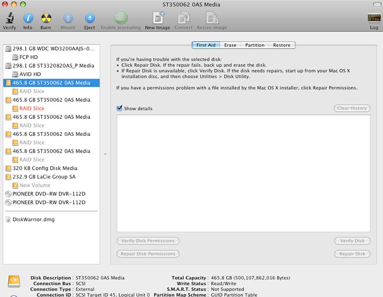The width and height of the screenshot is (383, 297).
Task: Select the highlighted 465.8 GB ST350062 0AS Media
Action: point(52,82)
